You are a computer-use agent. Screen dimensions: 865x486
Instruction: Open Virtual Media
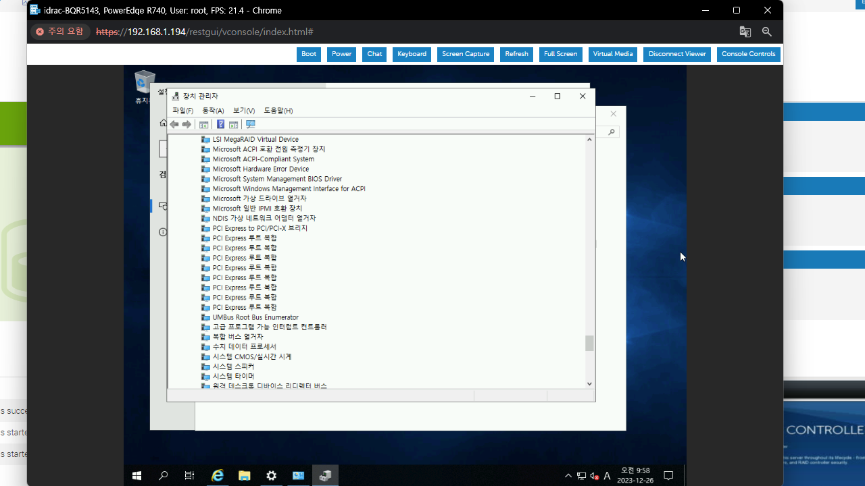[613, 54]
